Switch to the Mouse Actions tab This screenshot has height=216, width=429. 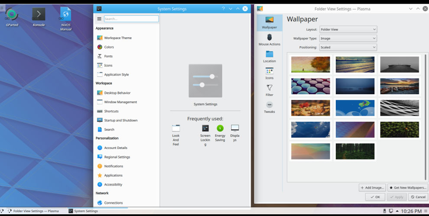(x=270, y=40)
